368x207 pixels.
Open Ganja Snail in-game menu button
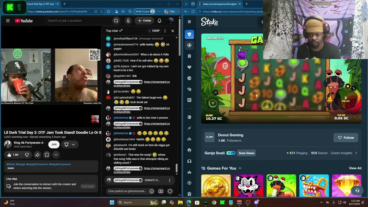click(216, 93)
